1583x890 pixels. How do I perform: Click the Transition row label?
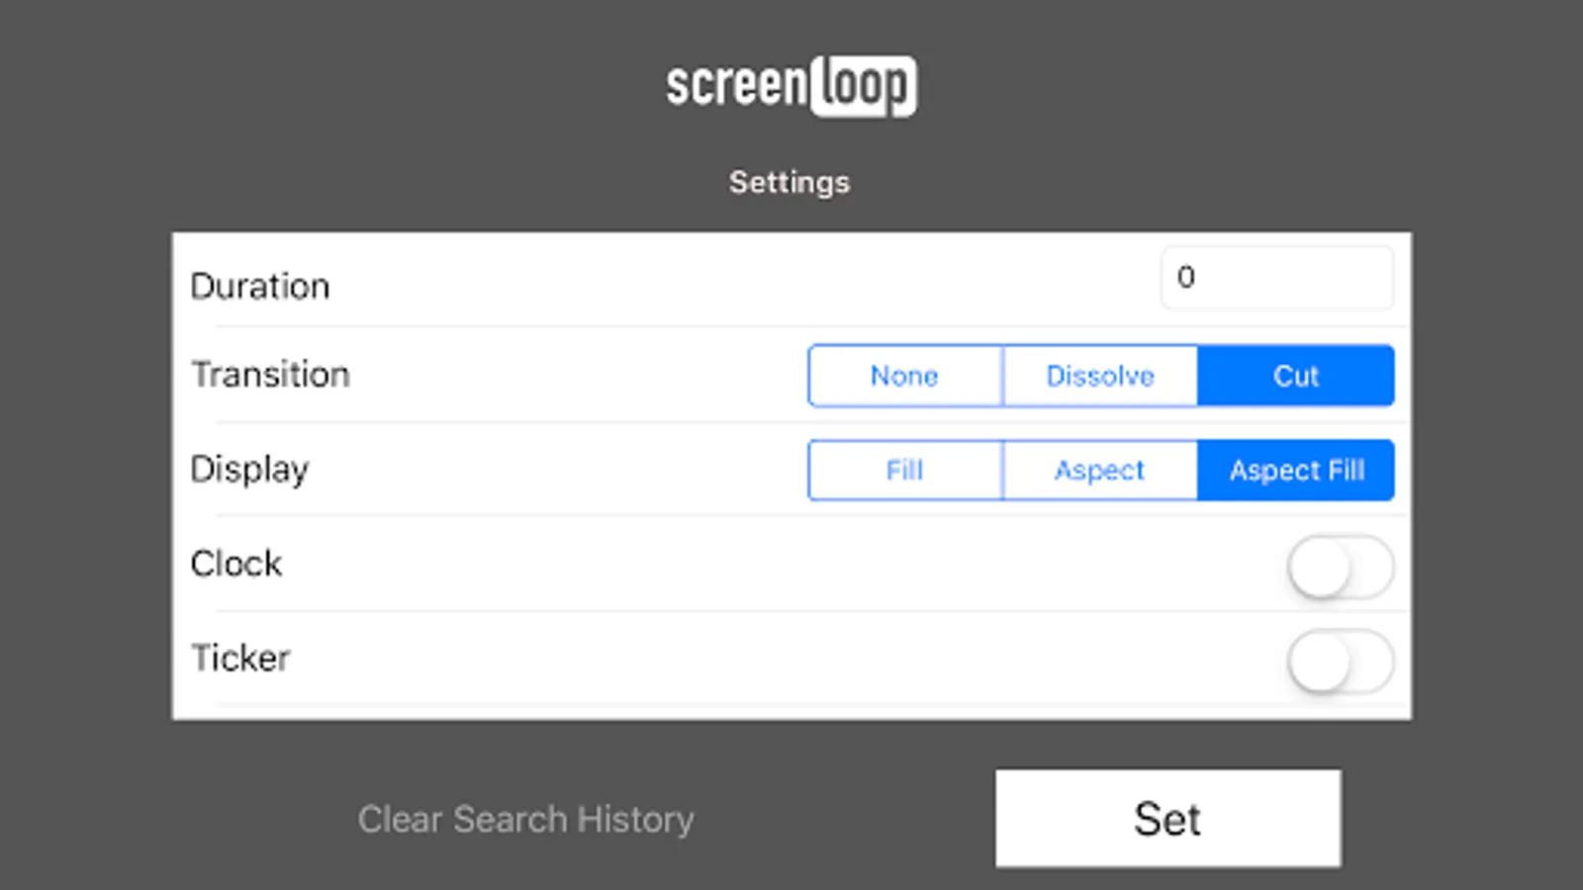click(x=270, y=375)
